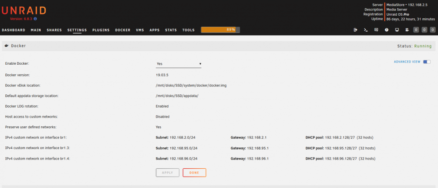Image resolution: width=438 pixels, height=188 pixels.
Task: Click Version: 6.8.3 text
Action: tap(21, 19)
